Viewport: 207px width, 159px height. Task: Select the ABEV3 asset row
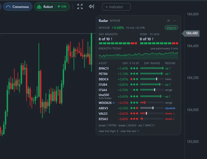click(x=138, y=108)
